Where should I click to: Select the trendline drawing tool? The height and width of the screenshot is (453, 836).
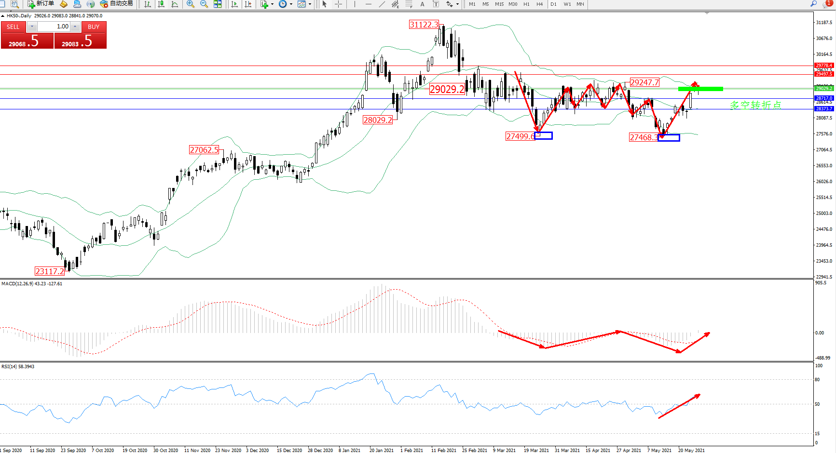click(382, 4)
